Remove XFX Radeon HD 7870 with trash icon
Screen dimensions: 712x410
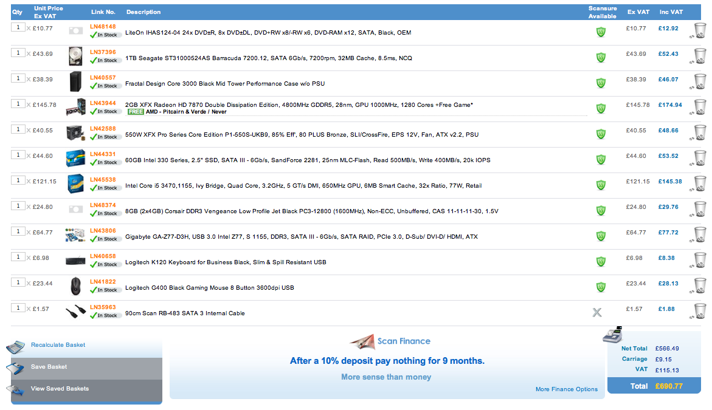pyautogui.click(x=700, y=107)
